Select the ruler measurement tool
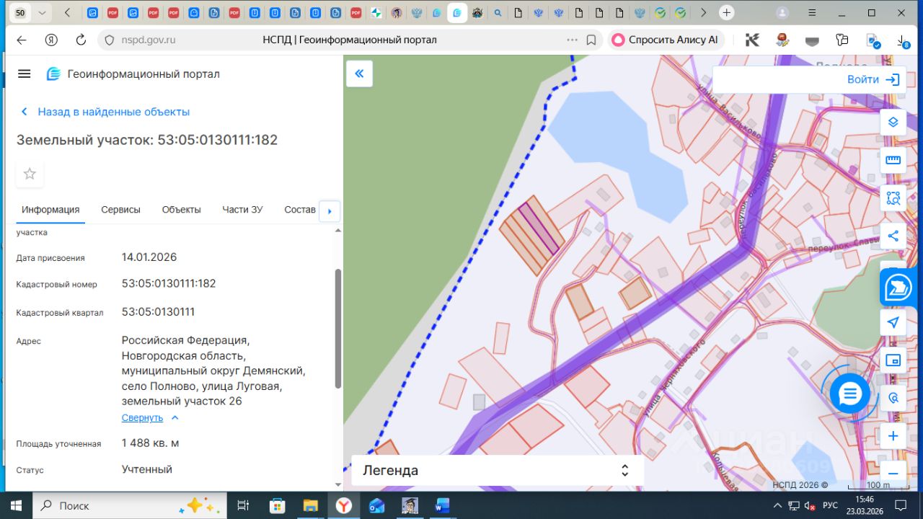923x519 pixels. click(x=893, y=160)
